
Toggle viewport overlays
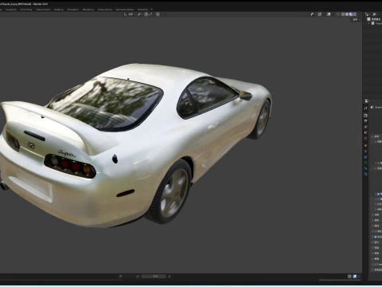coord(329,14)
